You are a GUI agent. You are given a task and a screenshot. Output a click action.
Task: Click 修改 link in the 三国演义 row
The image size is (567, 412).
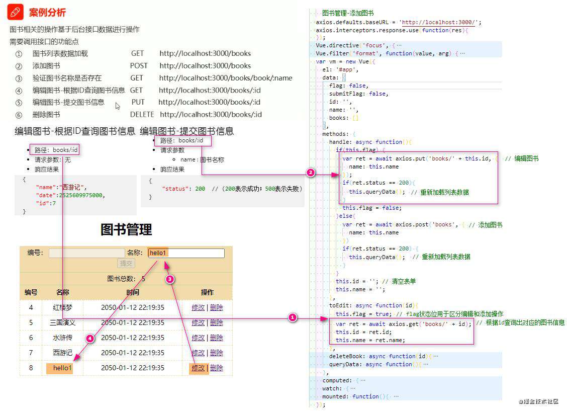[x=198, y=322]
